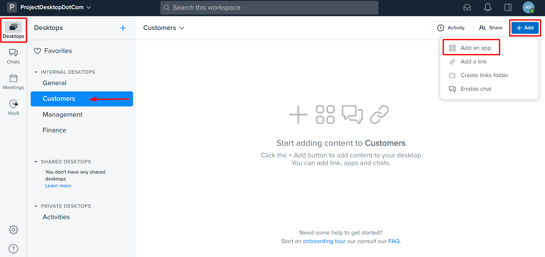The height and width of the screenshot is (257, 545).
Task: Open the Desktops panel icon in sidebar
Action: click(13, 27)
